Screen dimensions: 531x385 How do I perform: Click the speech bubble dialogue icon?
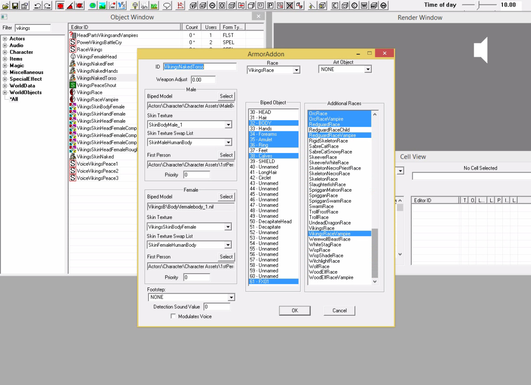(167, 6)
